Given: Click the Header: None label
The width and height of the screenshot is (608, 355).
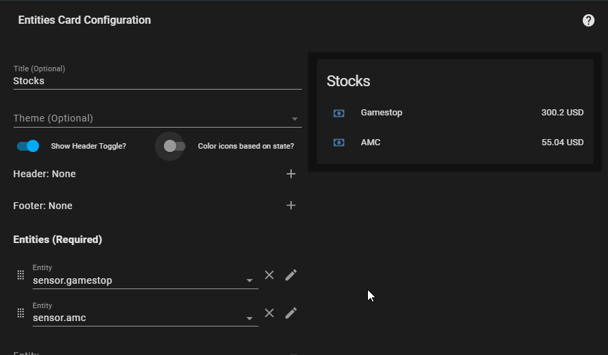Looking at the screenshot, I should coord(45,174).
